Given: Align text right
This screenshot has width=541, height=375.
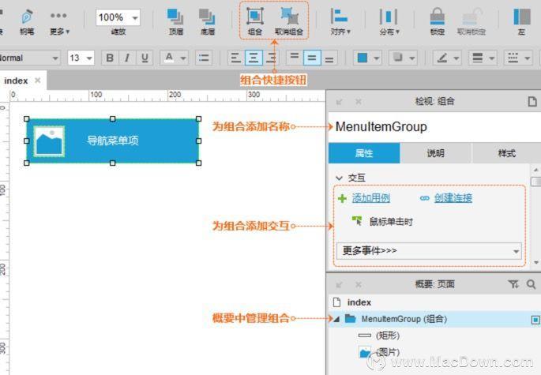Looking at the screenshot, I should [x=271, y=58].
